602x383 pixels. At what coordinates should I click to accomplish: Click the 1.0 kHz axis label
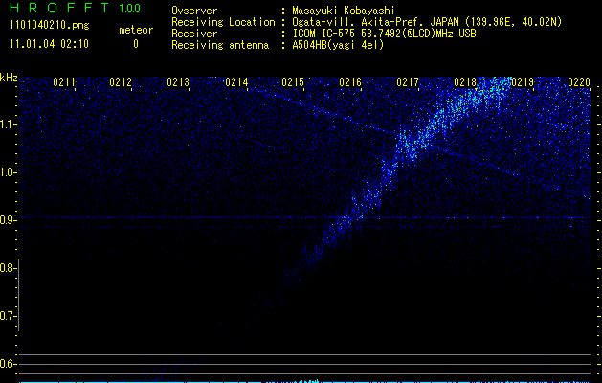coord(8,172)
